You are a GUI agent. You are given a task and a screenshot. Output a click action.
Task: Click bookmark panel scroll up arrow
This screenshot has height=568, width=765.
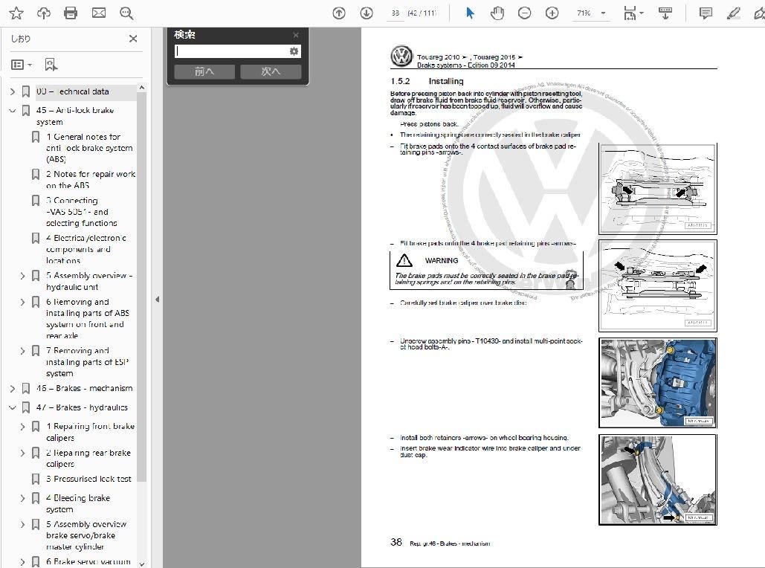click(x=141, y=88)
